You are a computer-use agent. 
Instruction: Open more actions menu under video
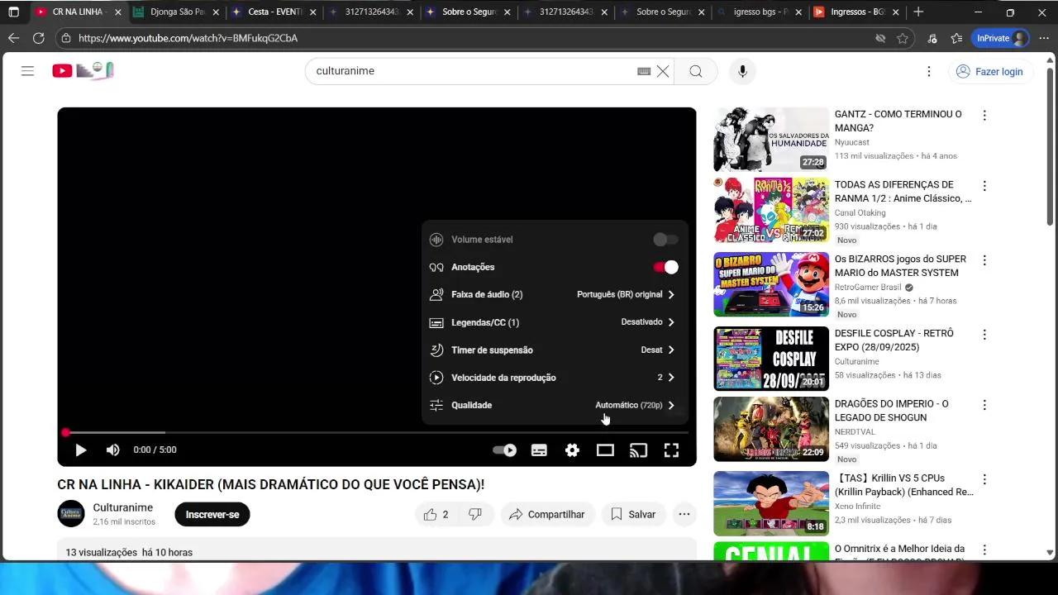[684, 514]
